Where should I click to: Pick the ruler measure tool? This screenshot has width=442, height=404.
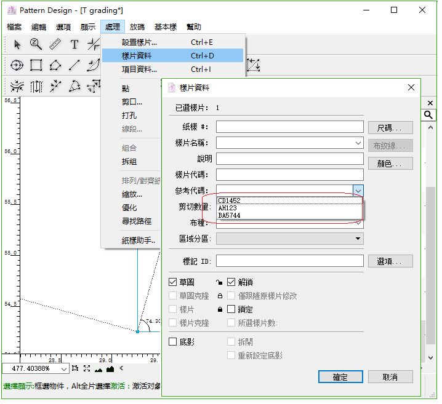pyautogui.click(x=55, y=44)
